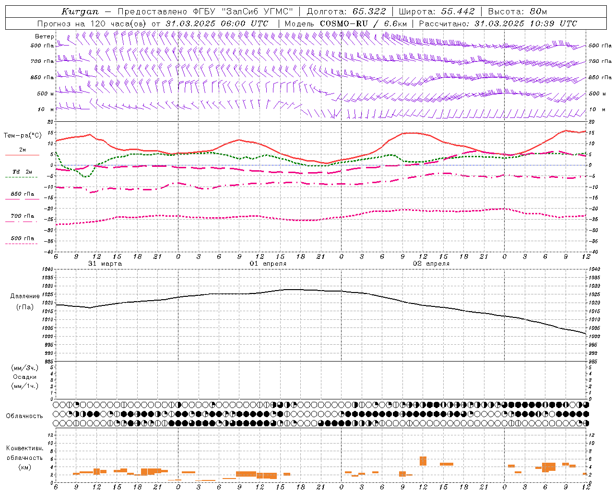This screenshot has height=491, width=614.
Task: Click the model name "COSMO-RU / 6.6км"
Action: 364,23
